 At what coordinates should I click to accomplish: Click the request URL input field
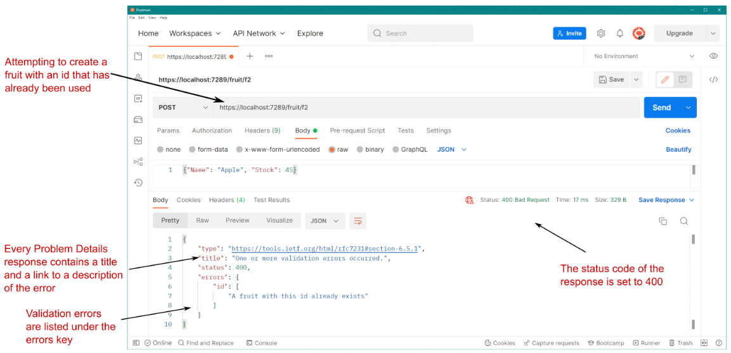coord(427,108)
